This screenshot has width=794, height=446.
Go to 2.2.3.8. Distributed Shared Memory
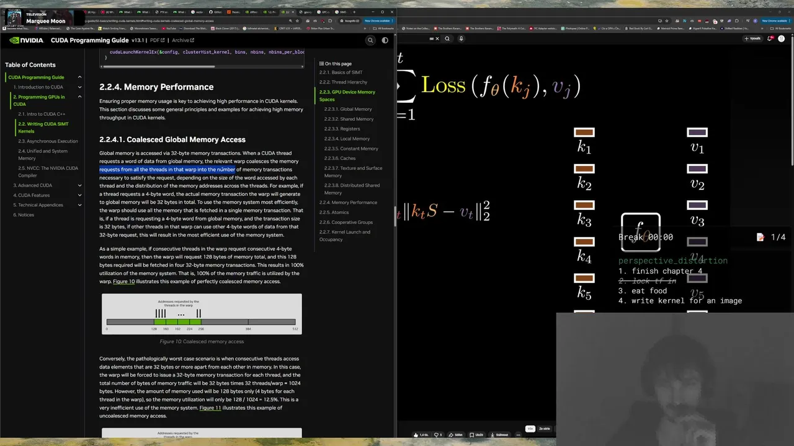352,189
